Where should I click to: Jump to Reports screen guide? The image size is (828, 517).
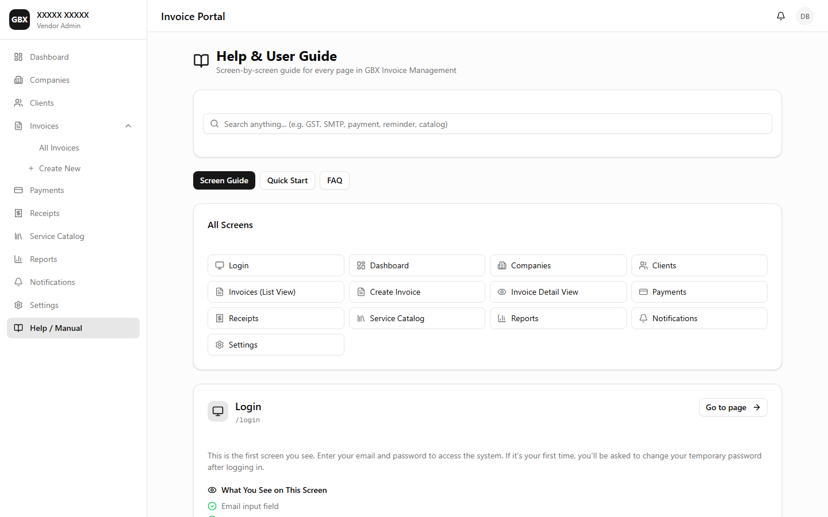[558, 318]
